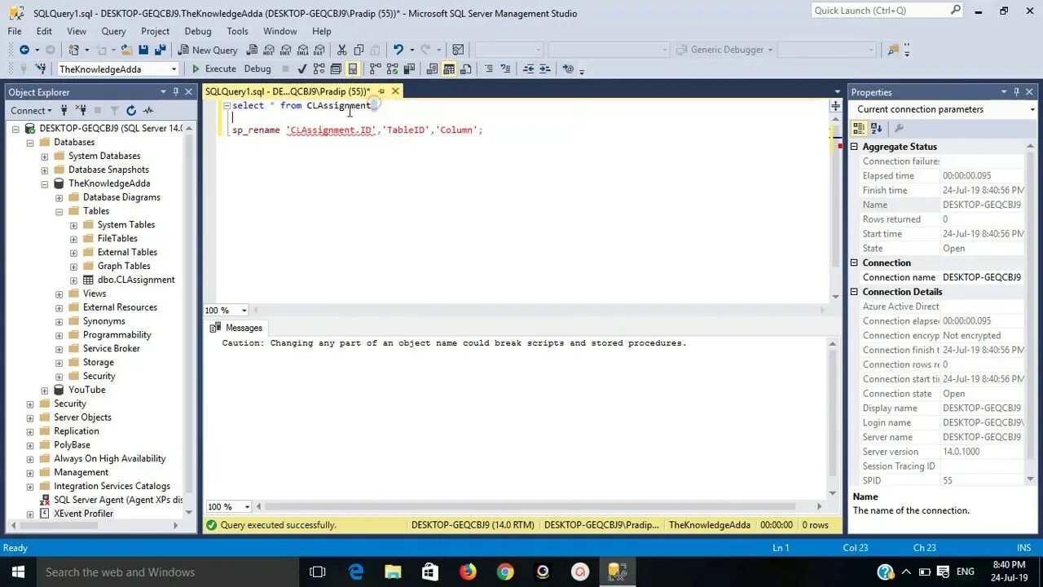Toggle Include Actual Execution Plan
1043x587 pixels.
(x=374, y=68)
